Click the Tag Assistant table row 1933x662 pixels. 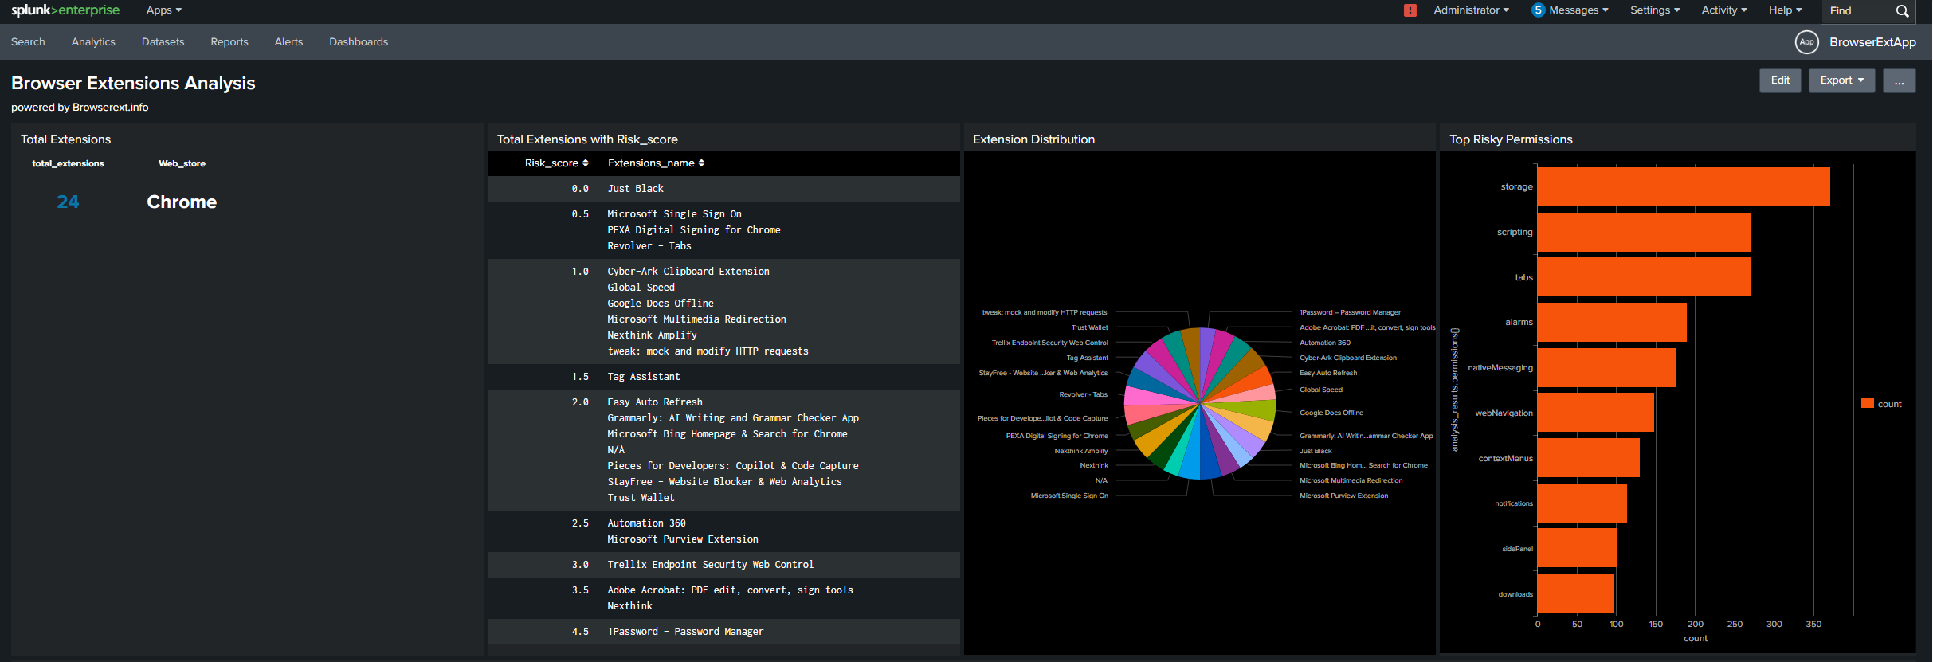click(723, 377)
